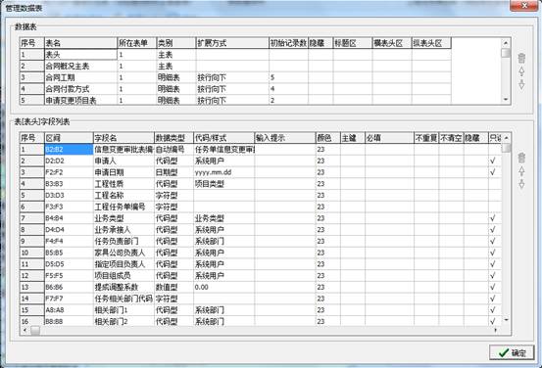Toggle the read-only check for the 业务承接人 field
This screenshot has height=368, width=542.
493,230
